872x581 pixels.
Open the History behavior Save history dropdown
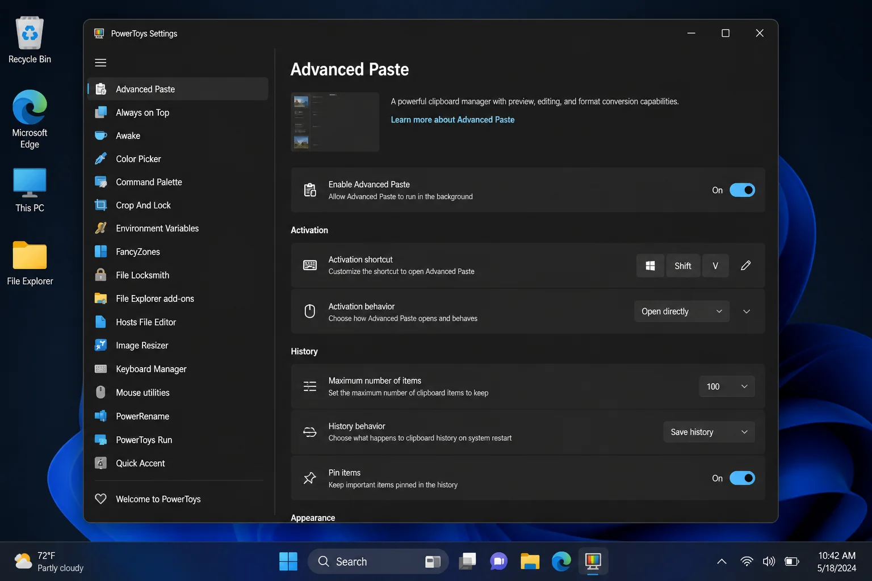coord(709,432)
